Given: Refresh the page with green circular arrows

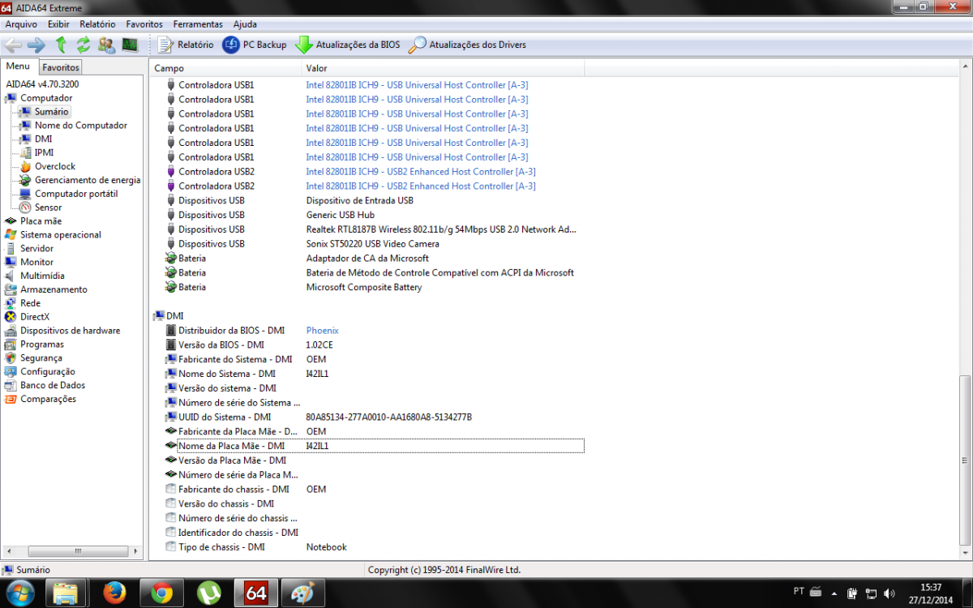Looking at the screenshot, I should (84, 45).
